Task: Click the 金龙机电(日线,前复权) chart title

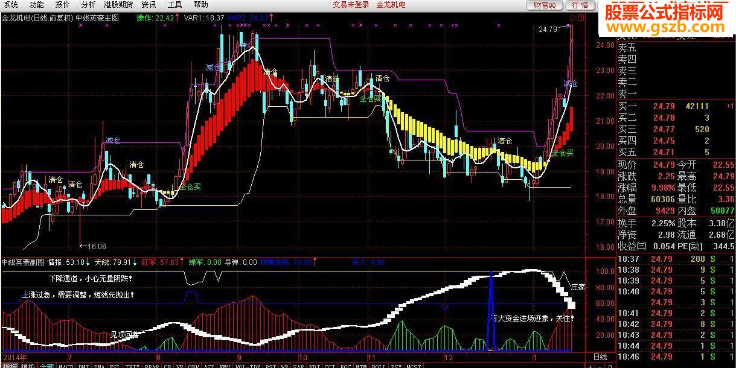Action: tap(37, 18)
